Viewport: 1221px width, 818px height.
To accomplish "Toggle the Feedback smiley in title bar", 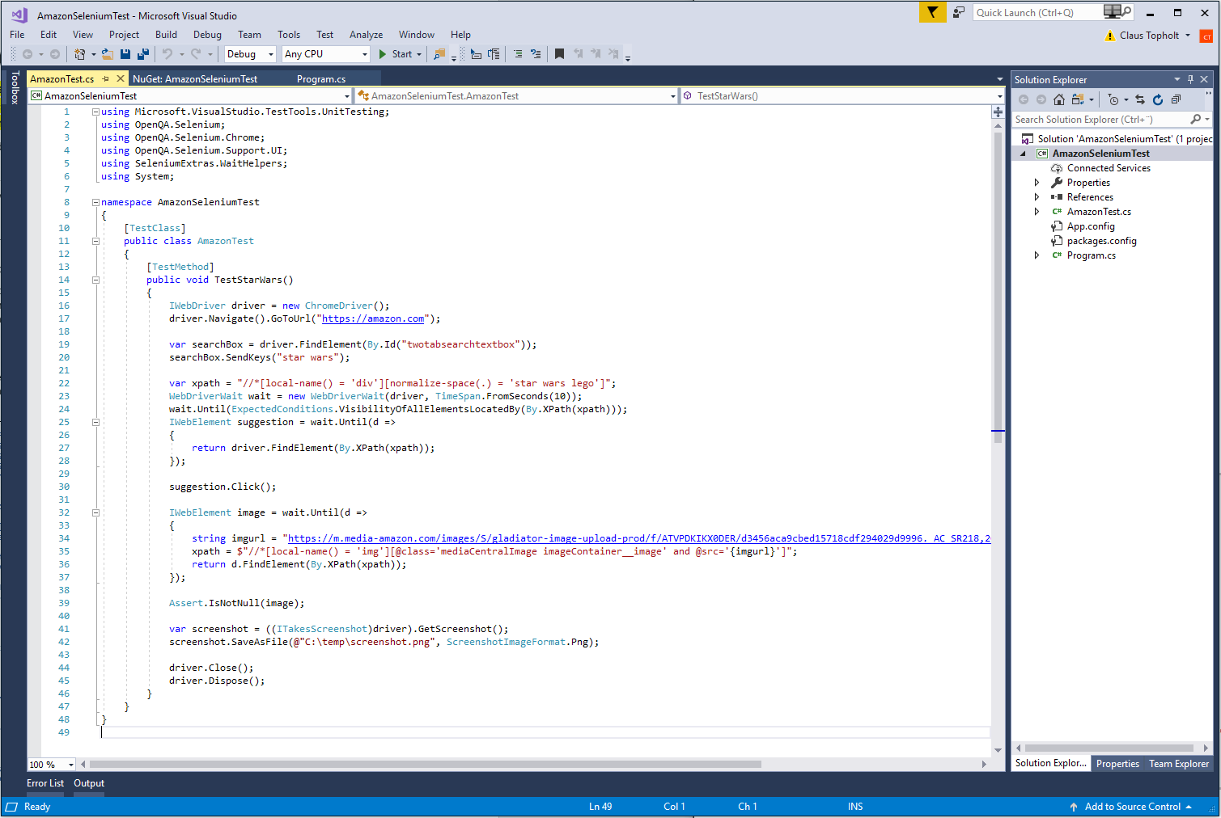I will coord(959,12).
